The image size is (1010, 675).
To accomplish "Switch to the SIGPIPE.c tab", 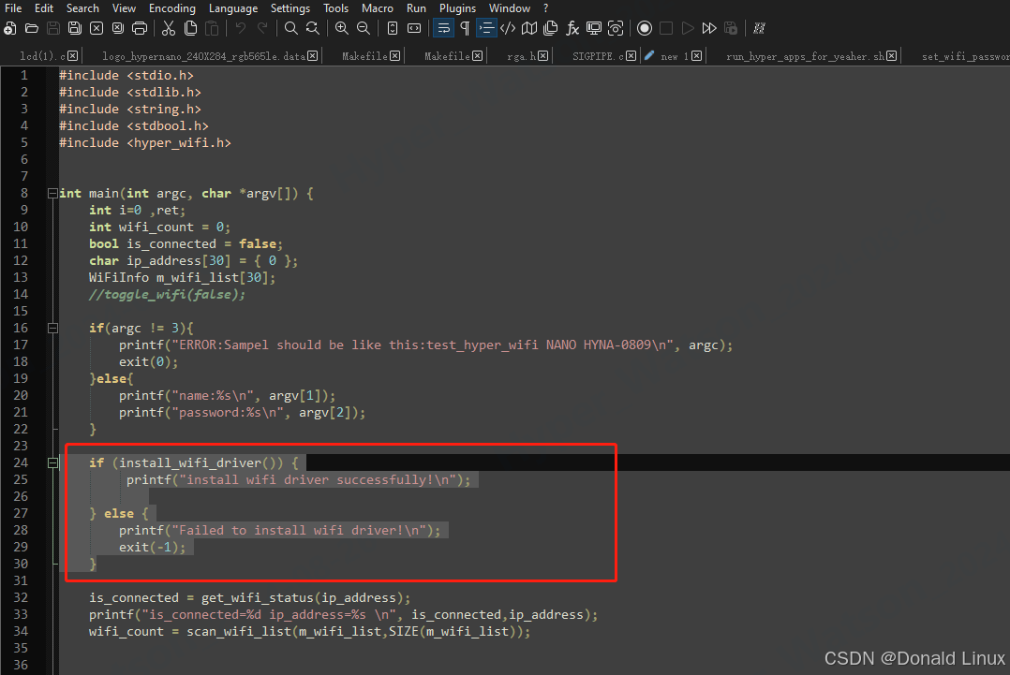I will click(x=598, y=56).
